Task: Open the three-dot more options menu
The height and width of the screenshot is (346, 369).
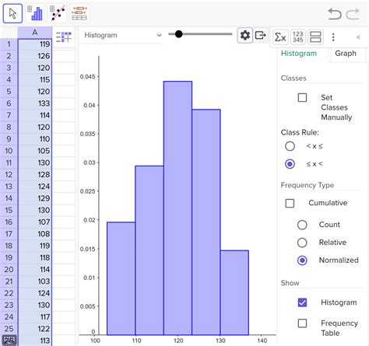Action: [x=333, y=37]
